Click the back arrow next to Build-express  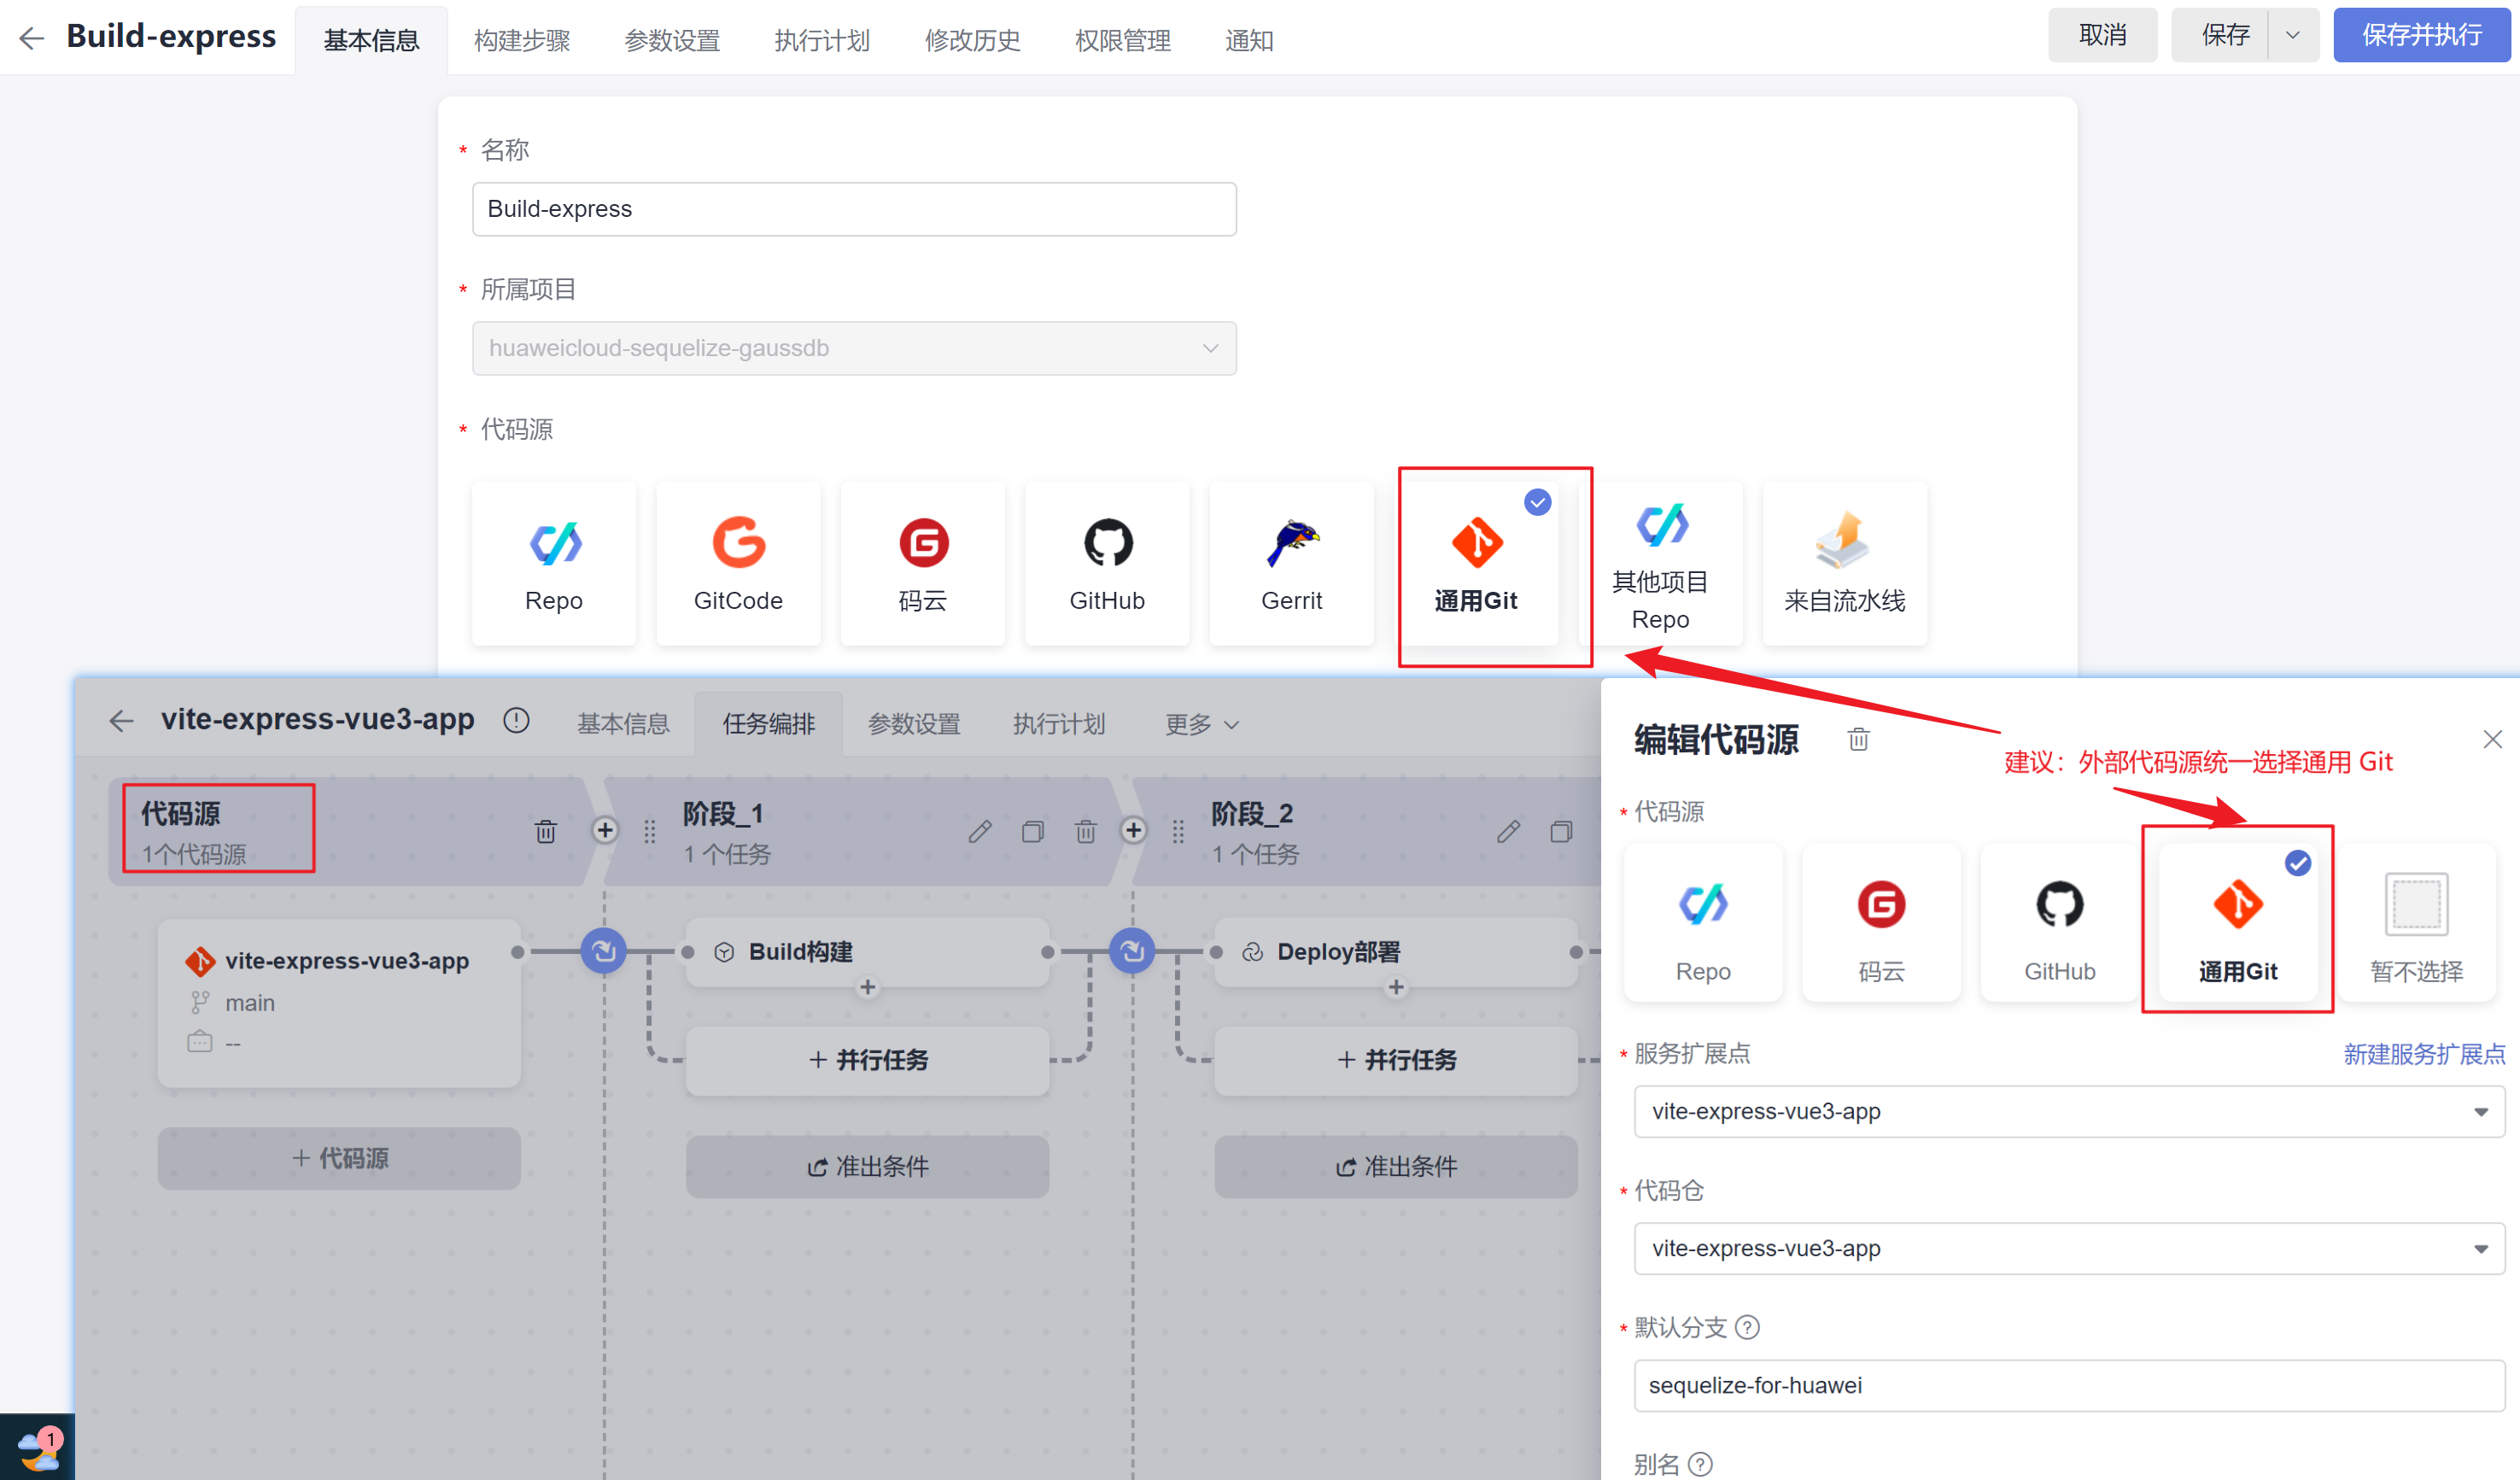click(x=32, y=38)
